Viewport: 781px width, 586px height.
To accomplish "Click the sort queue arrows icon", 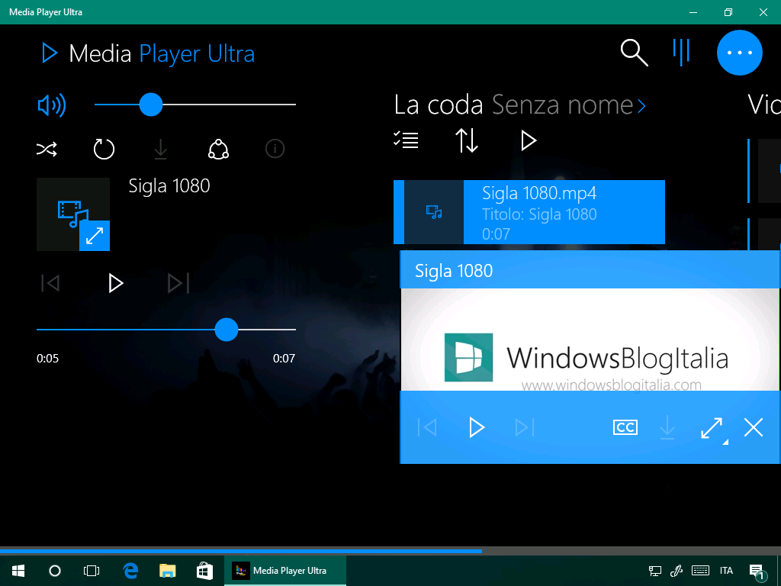I will pos(467,140).
